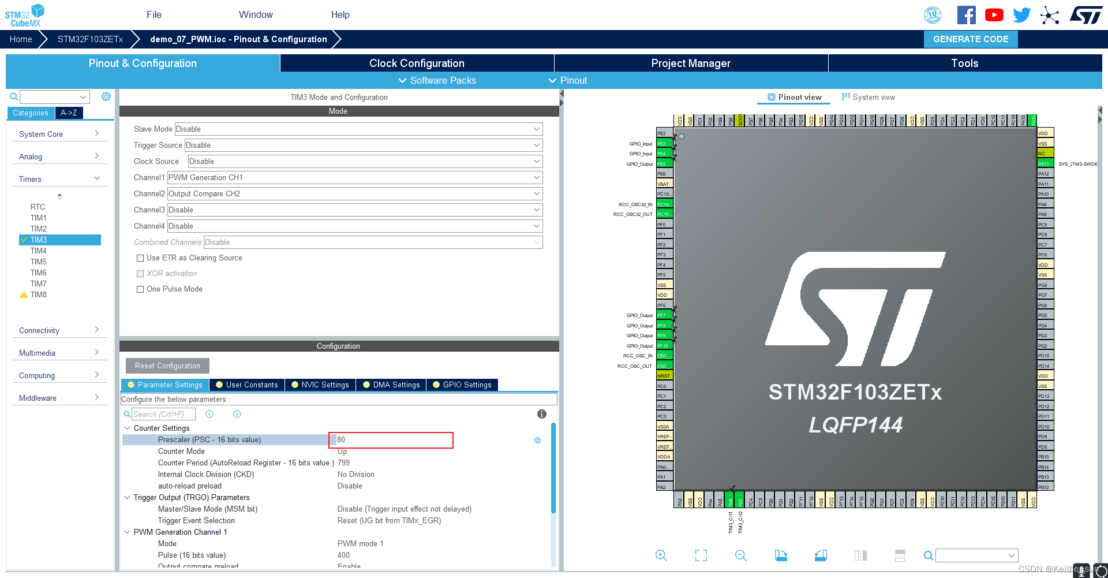Open the ST anniversary badge icon

coord(933,15)
